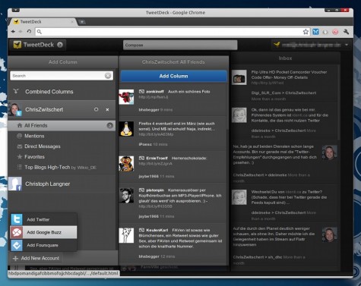This screenshot has height=286, width=361.
Task: Choose Add Twitter from popup menu
Action: (x=43, y=219)
